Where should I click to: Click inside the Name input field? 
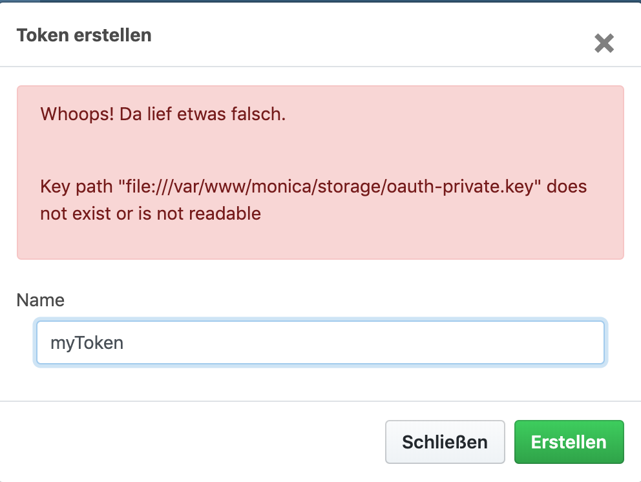320,342
